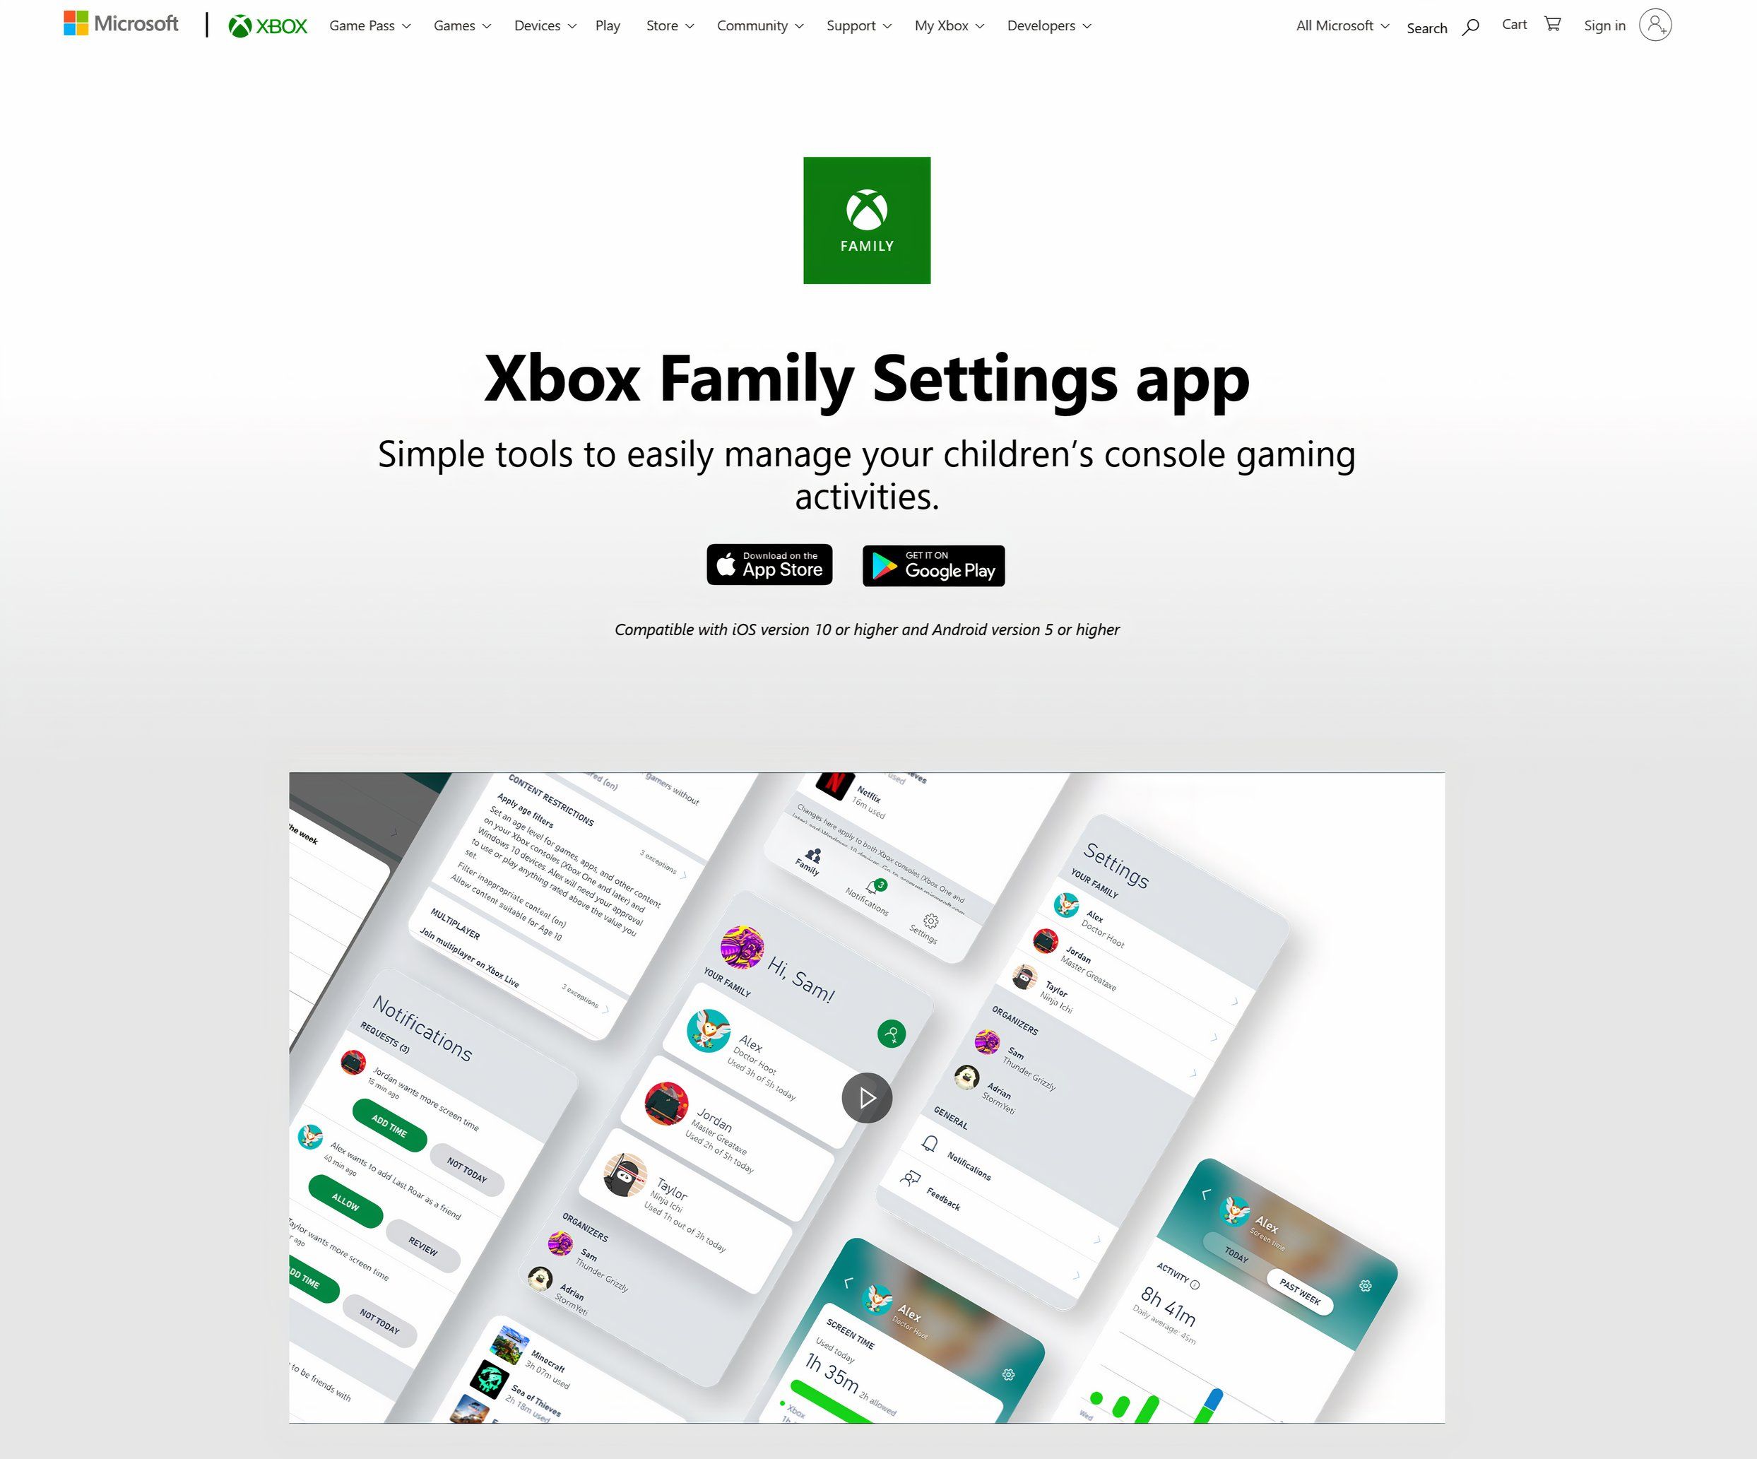Screen dimensions: 1757x1459
Task: Click the play button on app preview video
Action: pyautogui.click(x=867, y=1096)
